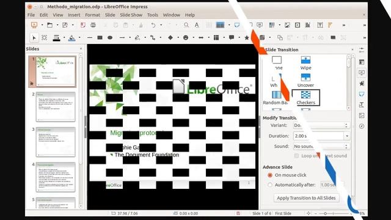The width and height of the screenshot is (391, 220).
Task: Select the Ellipse drawing tool
Action: [110, 38]
